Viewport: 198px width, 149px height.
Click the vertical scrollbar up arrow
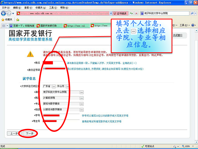pos(196,30)
